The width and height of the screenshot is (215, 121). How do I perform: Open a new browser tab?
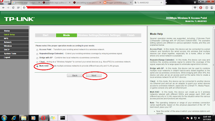coord(166,2)
